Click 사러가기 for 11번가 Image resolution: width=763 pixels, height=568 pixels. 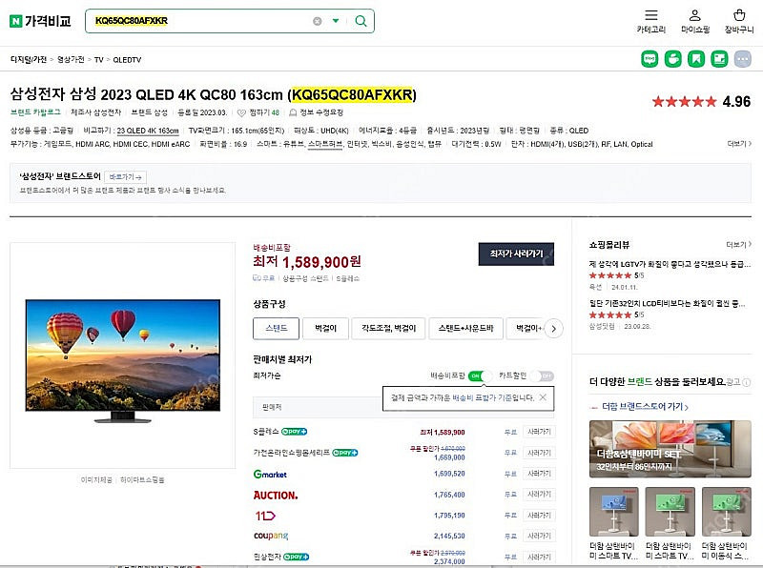coord(539,516)
